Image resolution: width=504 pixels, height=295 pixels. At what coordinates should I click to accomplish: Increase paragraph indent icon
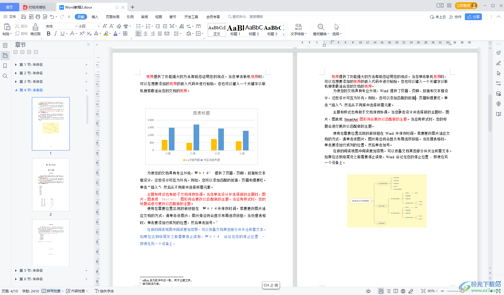pos(165,26)
